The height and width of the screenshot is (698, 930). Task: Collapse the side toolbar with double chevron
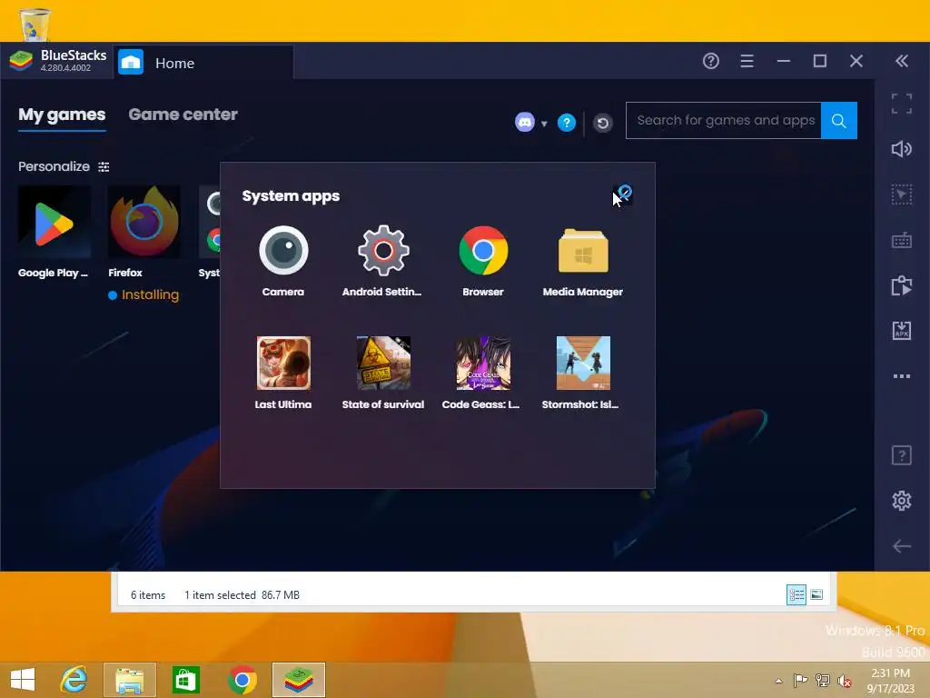(x=902, y=61)
